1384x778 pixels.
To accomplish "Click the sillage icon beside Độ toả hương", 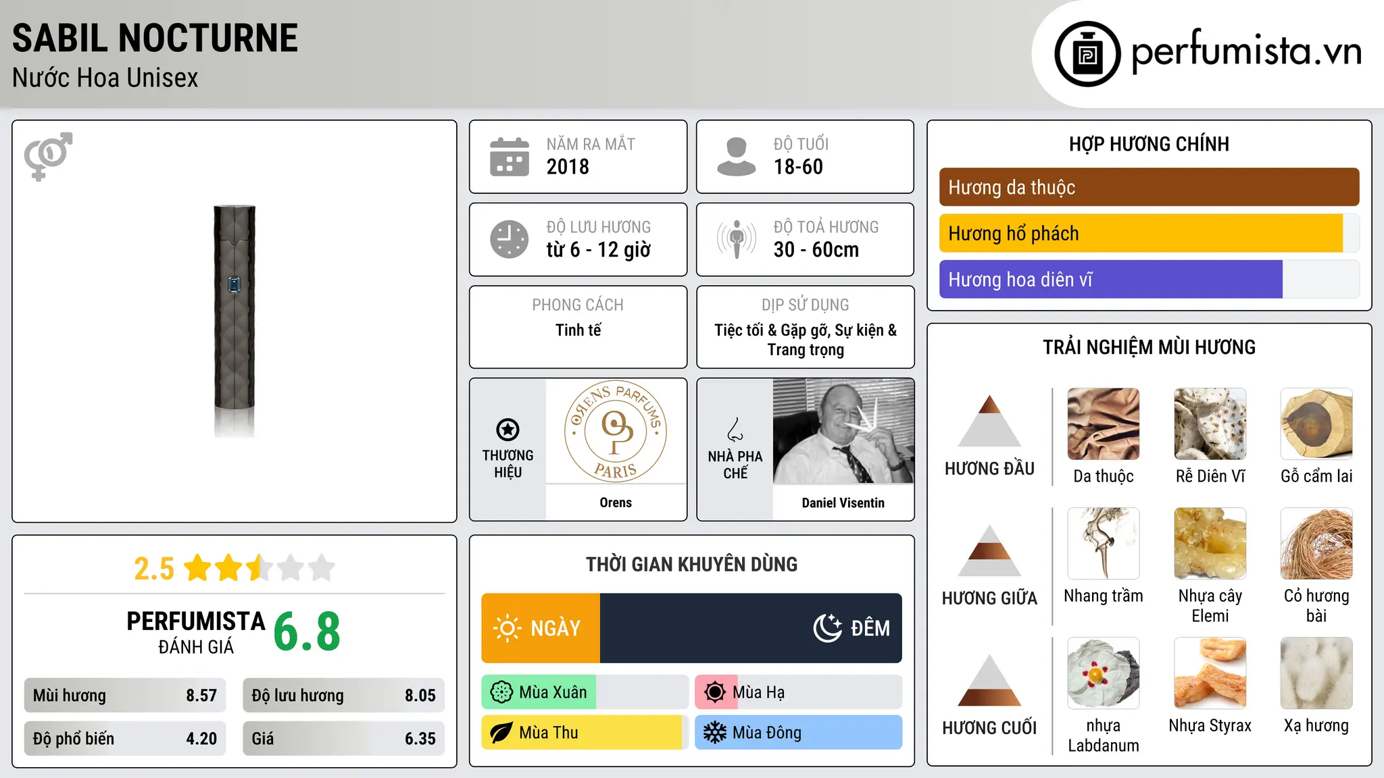I will coord(737,239).
